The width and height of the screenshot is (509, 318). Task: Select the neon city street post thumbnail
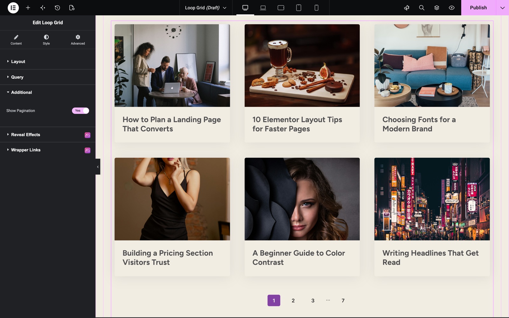pyautogui.click(x=432, y=199)
